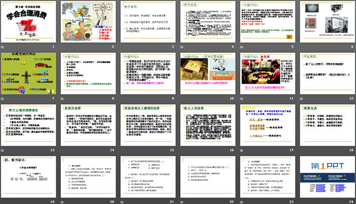Click slide number label 10
The height and width of the screenshot is (204, 356).
pos(231,99)
